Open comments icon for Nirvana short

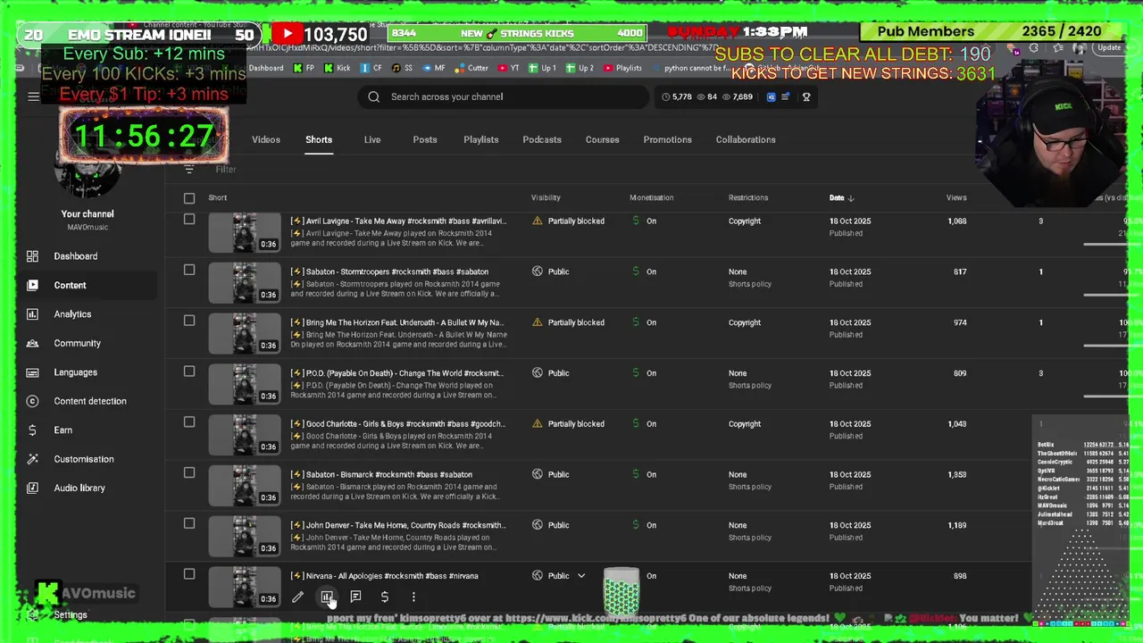(x=355, y=597)
